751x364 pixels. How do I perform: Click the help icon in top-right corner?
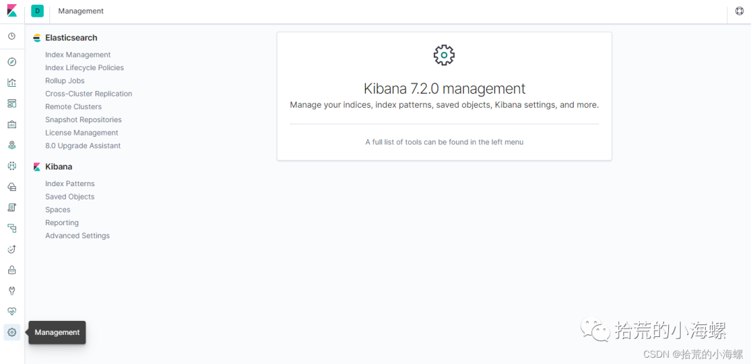(x=739, y=11)
